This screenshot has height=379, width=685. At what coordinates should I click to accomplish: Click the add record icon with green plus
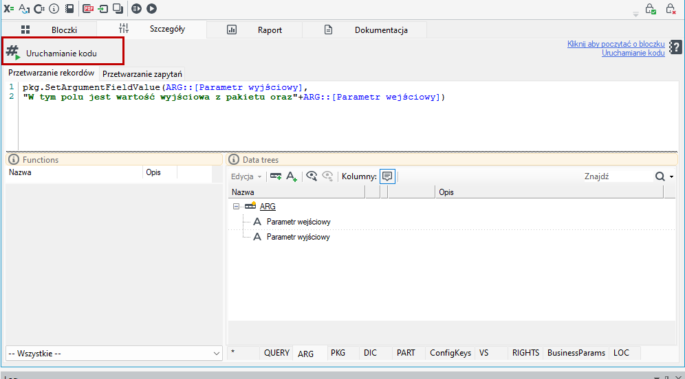coord(276,176)
